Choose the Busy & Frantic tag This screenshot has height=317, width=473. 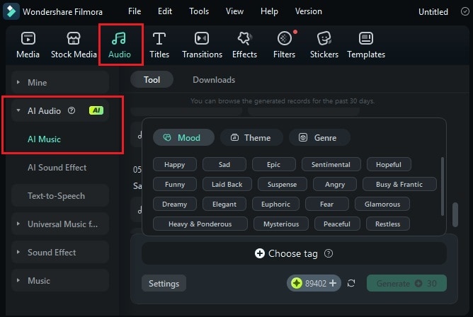pos(399,184)
